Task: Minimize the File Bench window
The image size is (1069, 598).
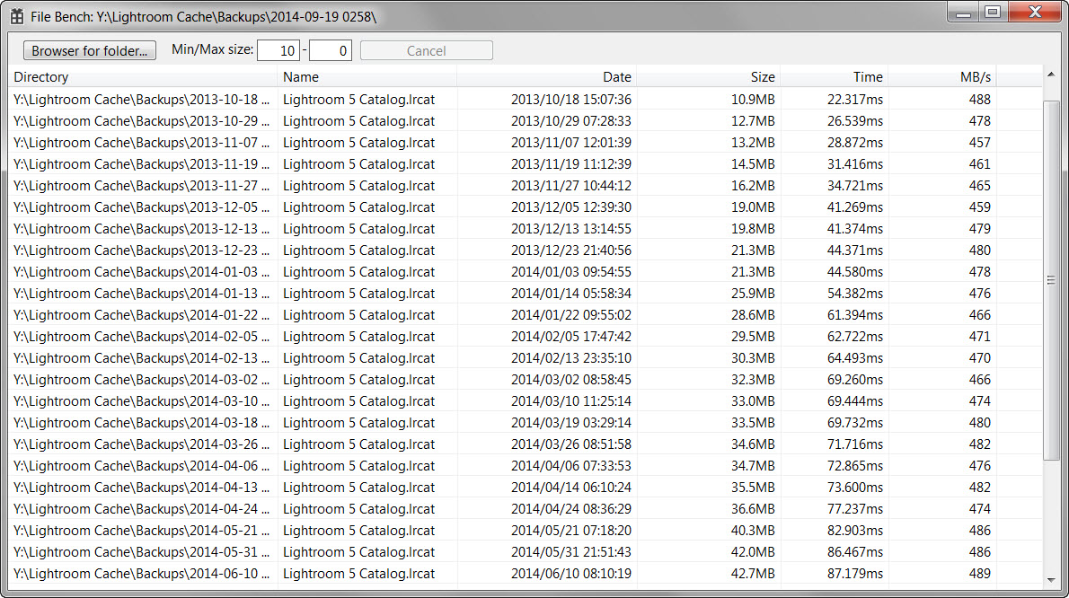Action: pos(963,13)
